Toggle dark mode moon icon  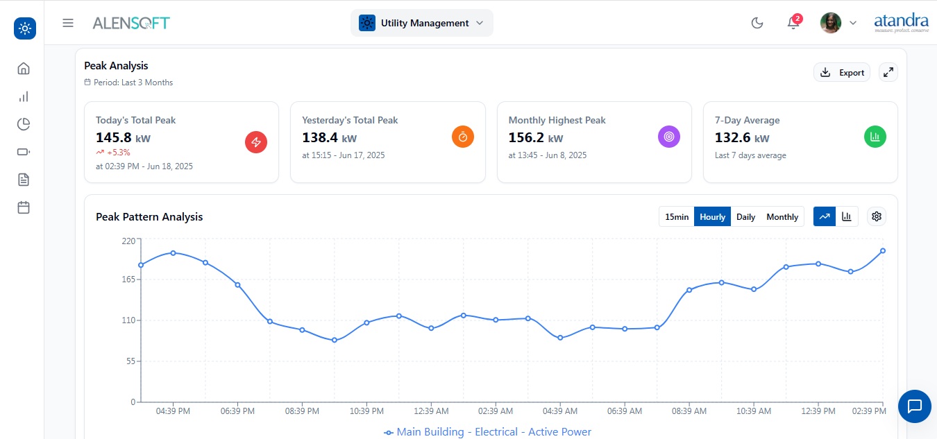(x=757, y=24)
